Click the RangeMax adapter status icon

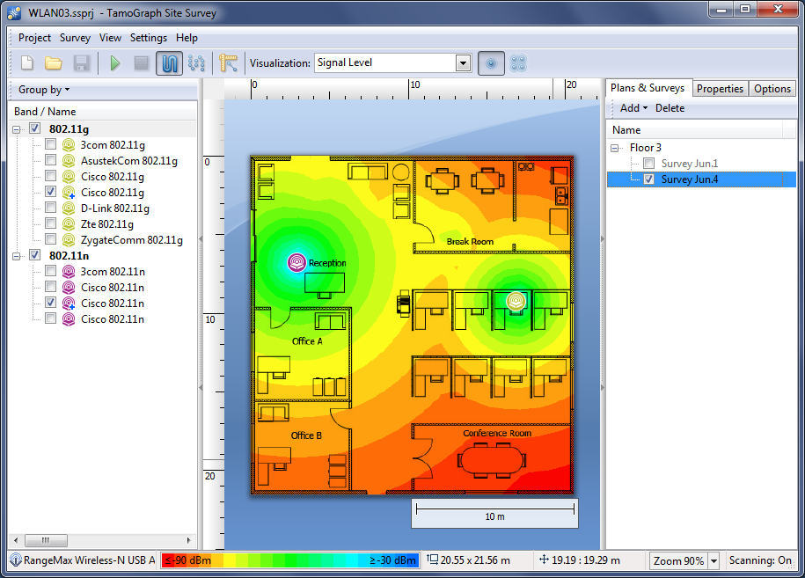pyautogui.click(x=16, y=560)
